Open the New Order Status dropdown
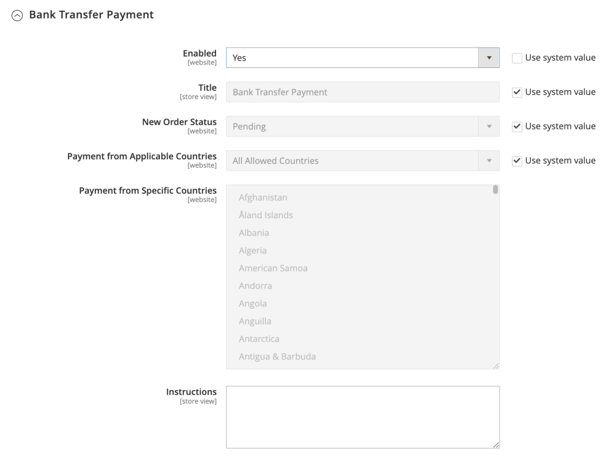This screenshot has height=458, width=611. pyautogui.click(x=358, y=126)
